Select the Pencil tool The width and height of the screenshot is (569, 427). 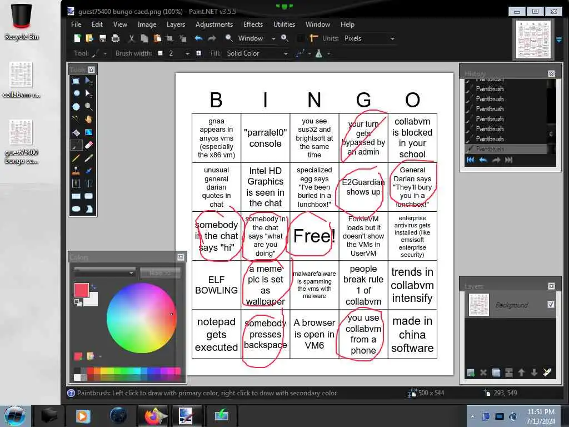point(76,158)
